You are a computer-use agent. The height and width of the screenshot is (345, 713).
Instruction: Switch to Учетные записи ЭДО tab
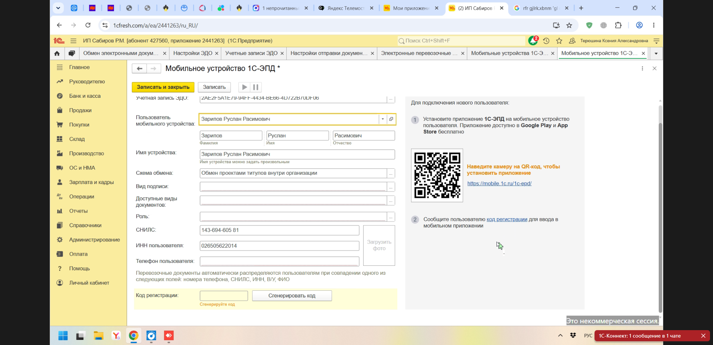pos(251,53)
